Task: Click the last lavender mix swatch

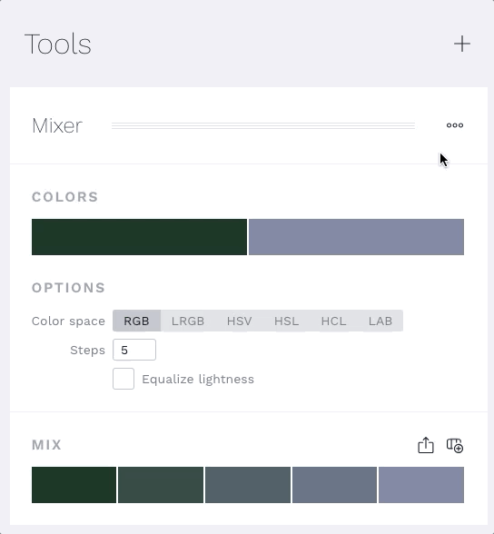Action: click(x=421, y=485)
